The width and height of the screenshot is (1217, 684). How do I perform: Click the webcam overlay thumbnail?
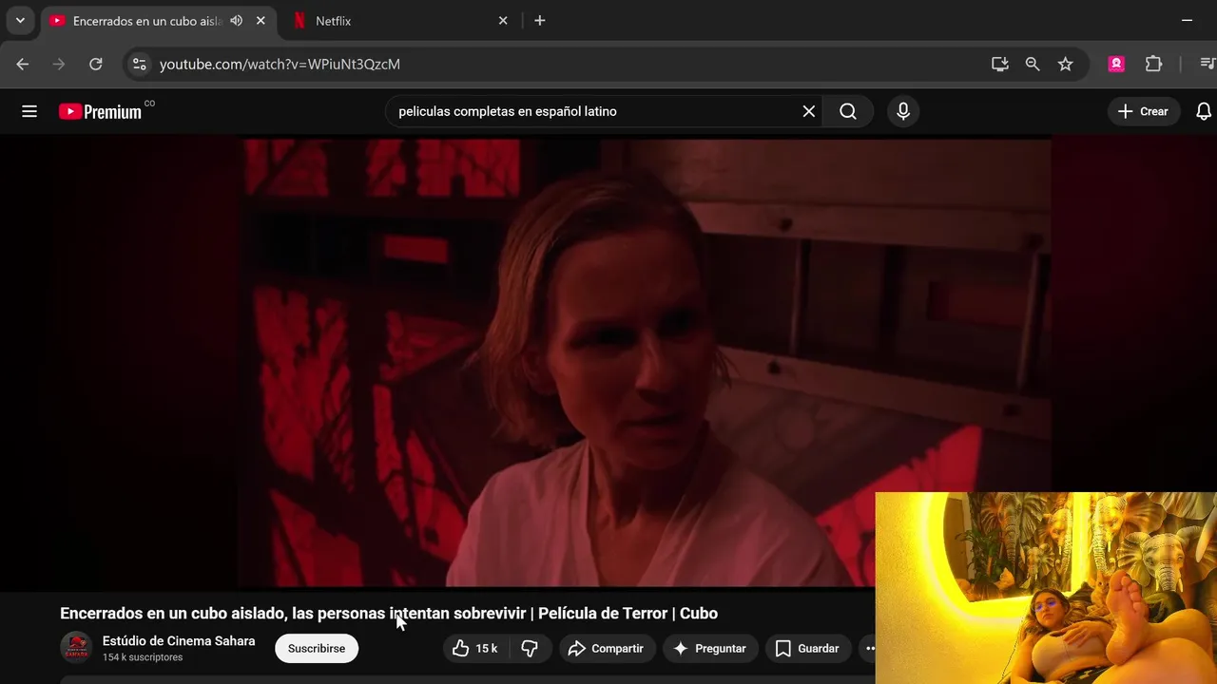pos(1046,588)
